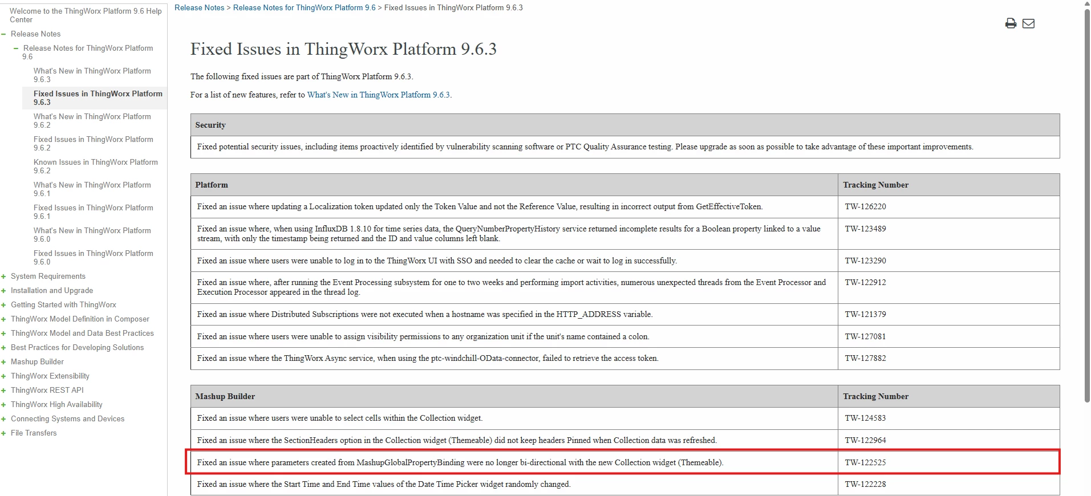Viewport: 1091px width, 496px height.
Task: Select Fixed Issues in ThingWorx Platform 9.6.3 sidebar item
Action: tap(98, 98)
